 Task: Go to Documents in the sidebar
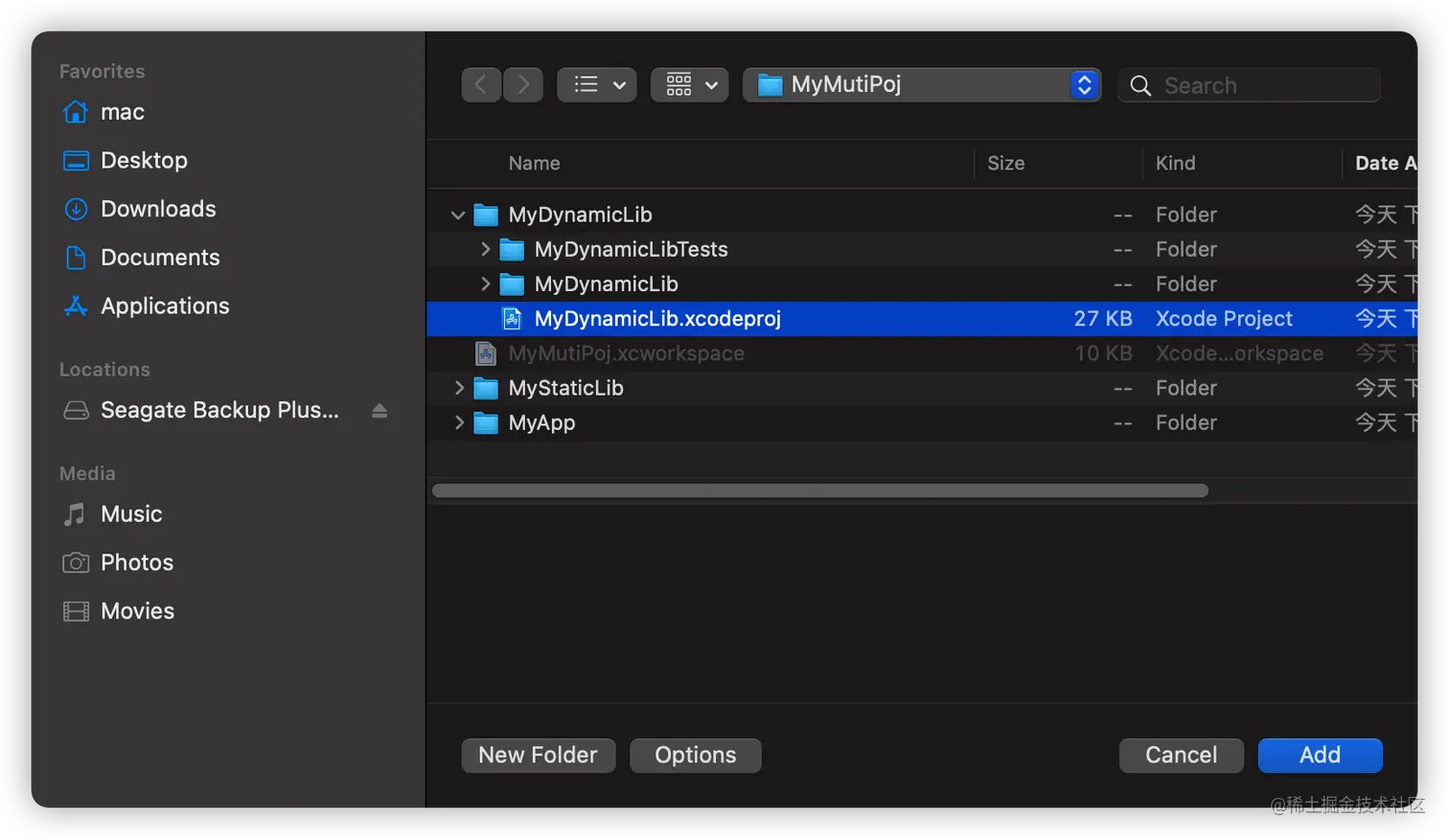click(x=161, y=258)
